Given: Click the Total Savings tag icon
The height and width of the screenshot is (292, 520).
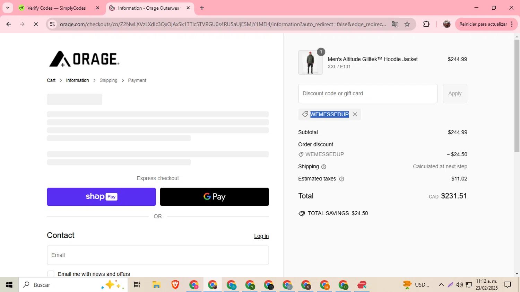Looking at the screenshot, I should click(302, 214).
